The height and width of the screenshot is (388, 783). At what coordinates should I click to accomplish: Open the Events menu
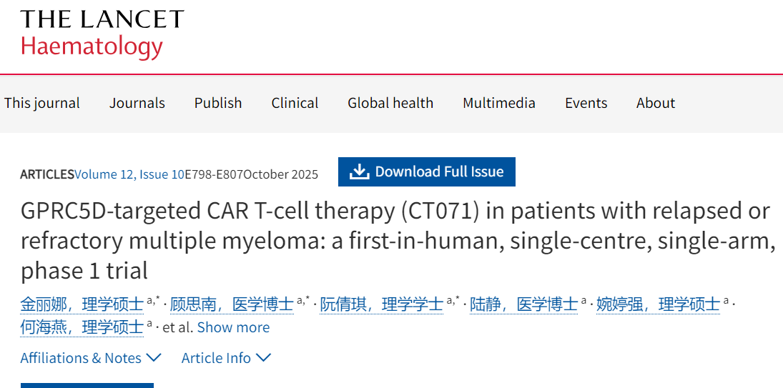(586, 103)
